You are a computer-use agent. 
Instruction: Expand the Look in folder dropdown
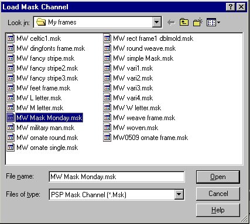[x=156, y=22]
